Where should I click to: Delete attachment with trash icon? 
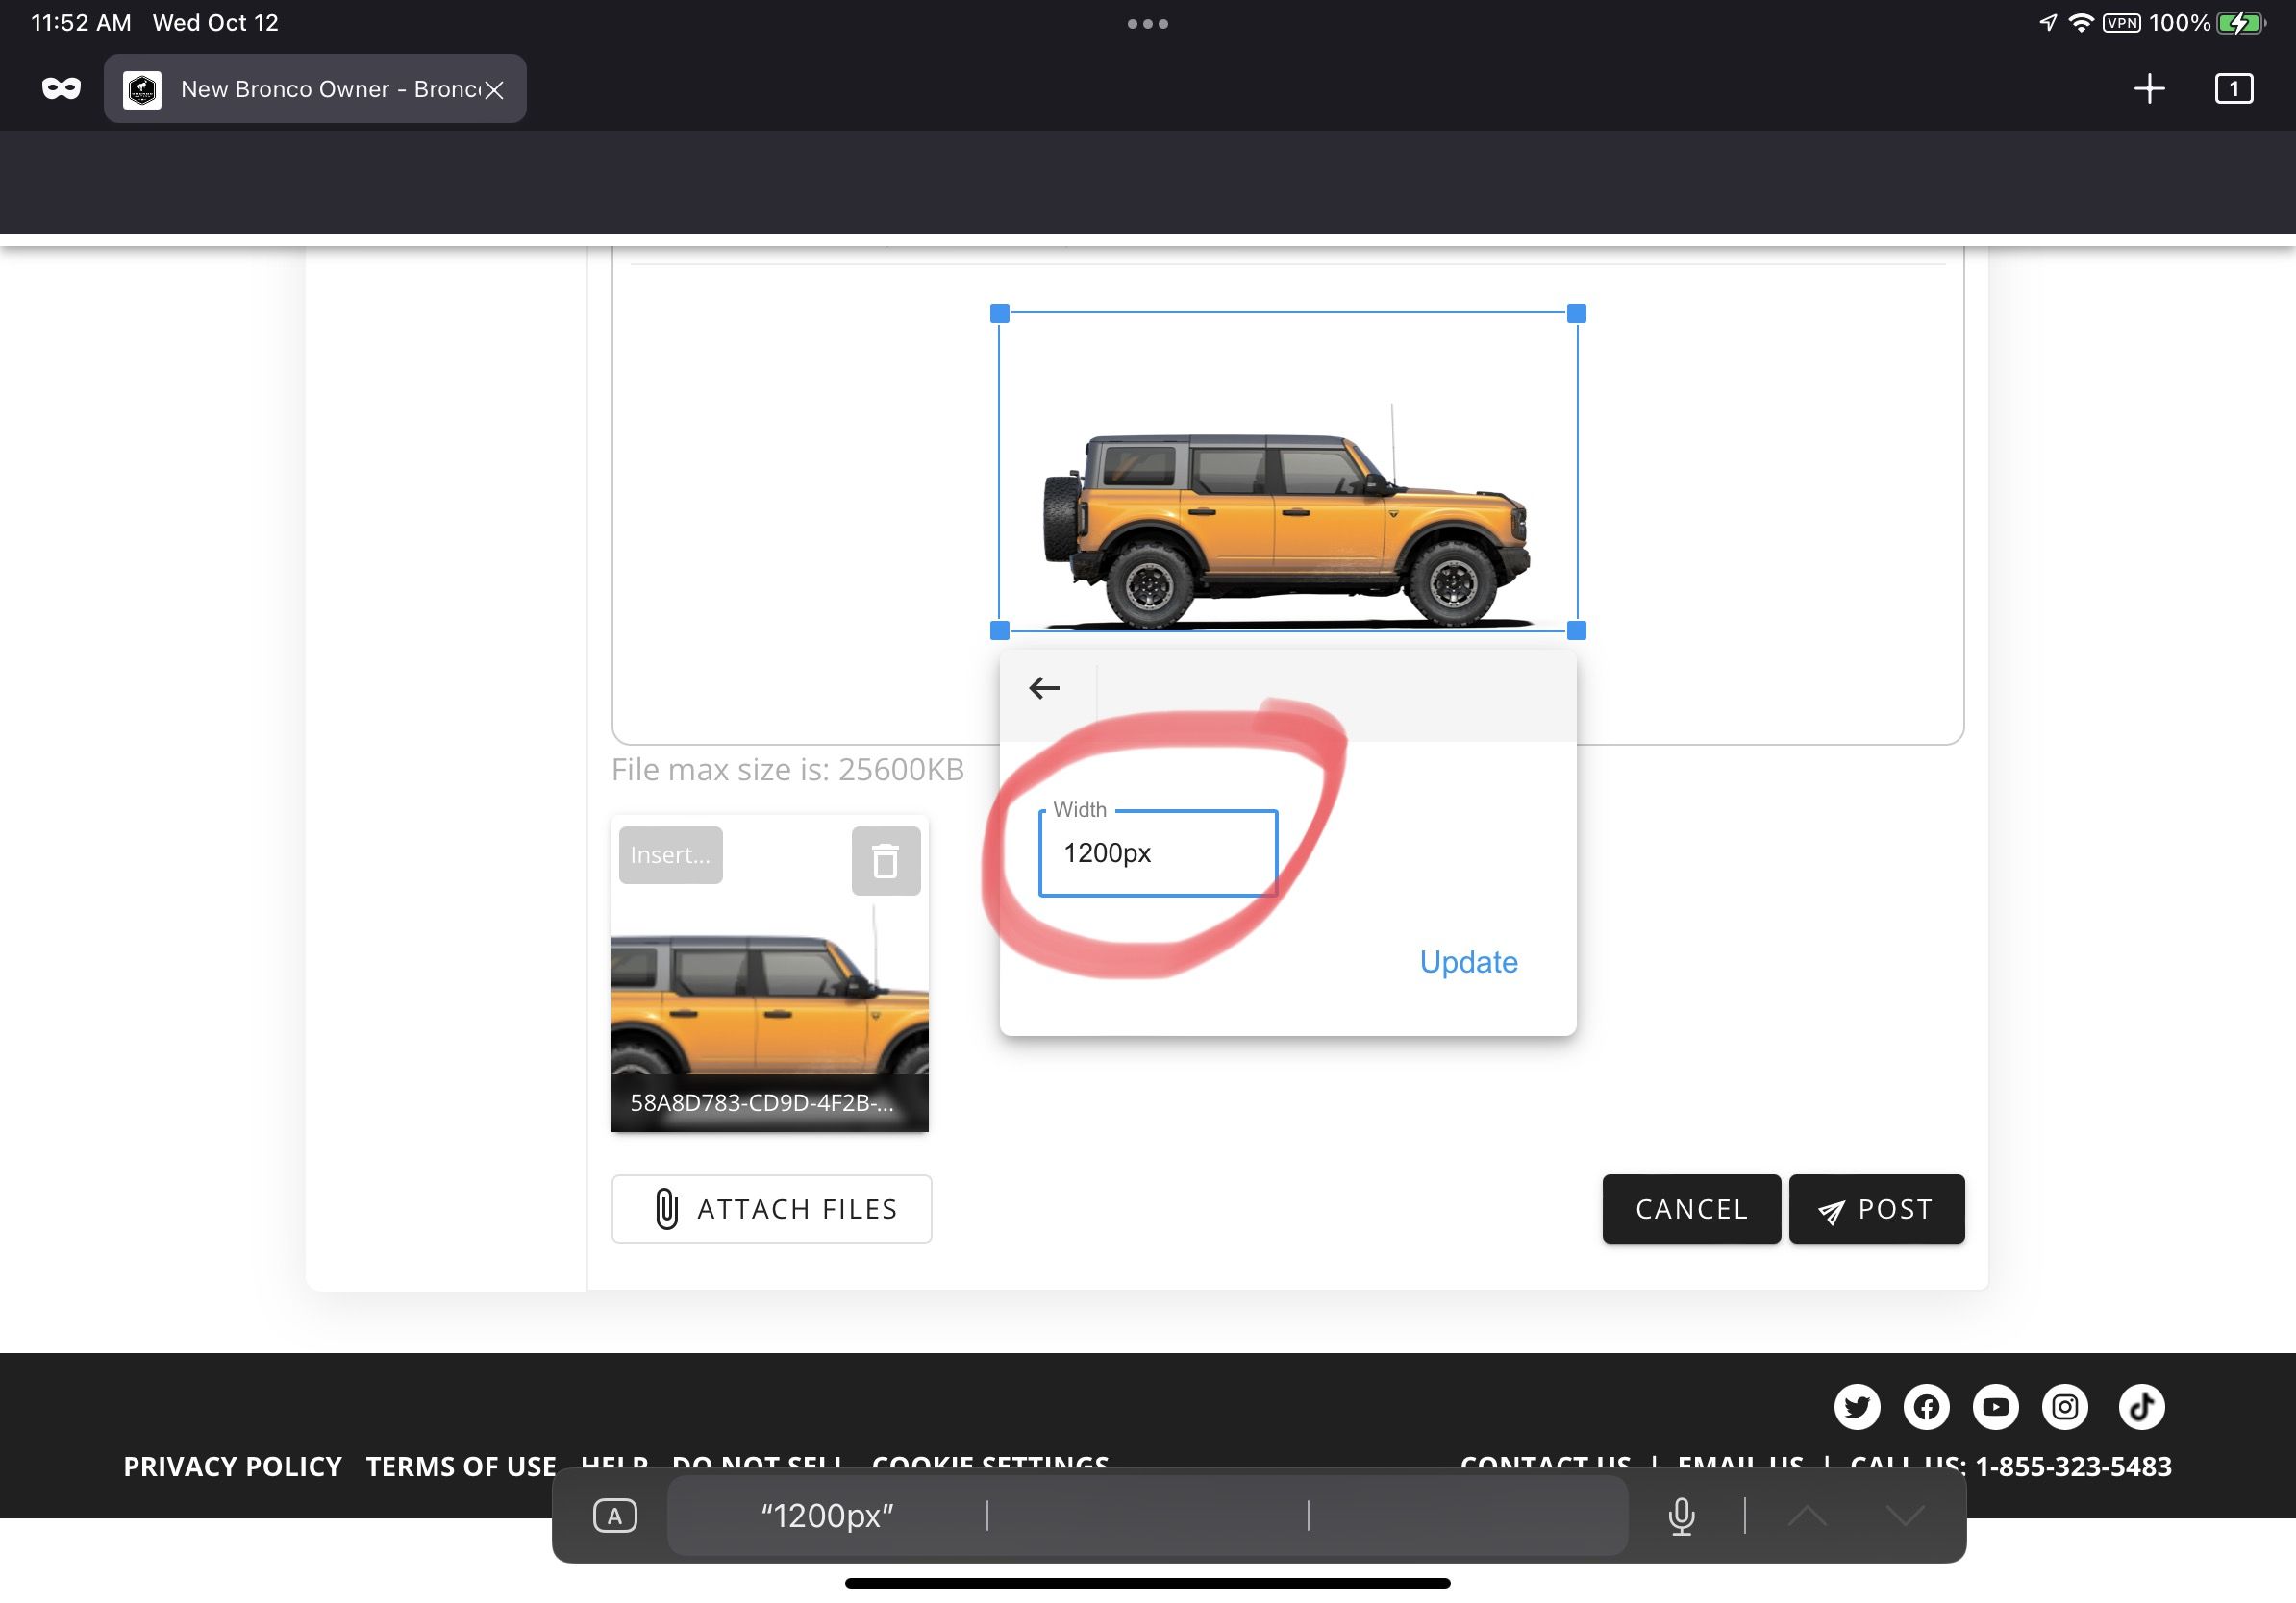885,860
